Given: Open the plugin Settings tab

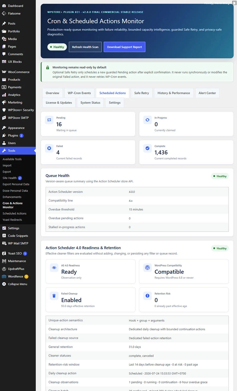Looking at the screenshot, I should click(x=115, y=103).
